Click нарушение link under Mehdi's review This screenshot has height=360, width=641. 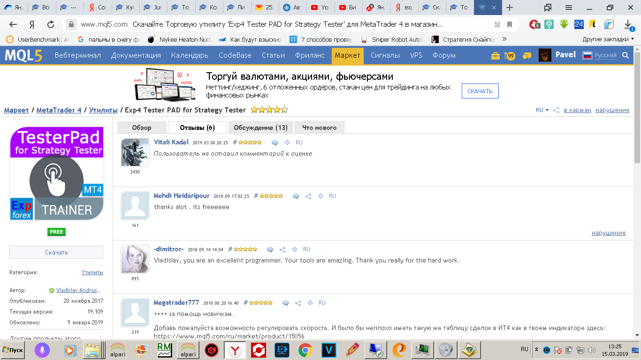coord(609,233)
